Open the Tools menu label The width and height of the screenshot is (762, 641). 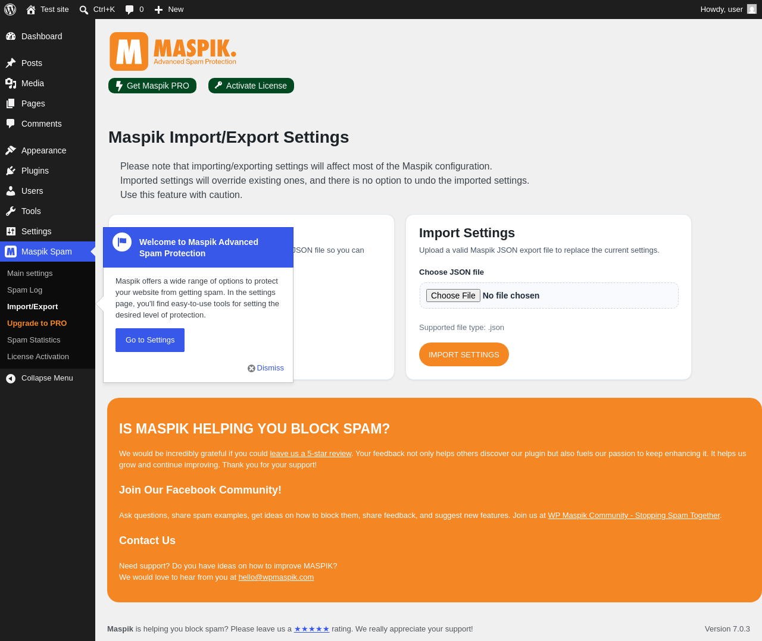point(31,211)
